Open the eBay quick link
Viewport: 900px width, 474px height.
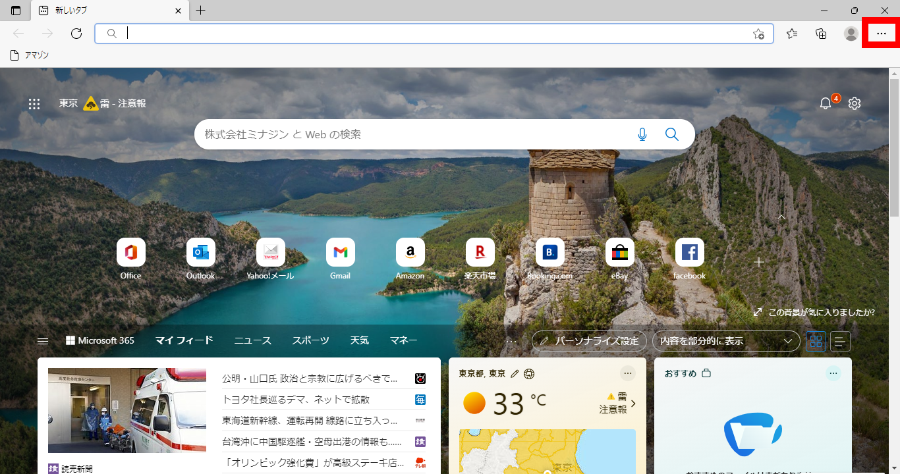[620, 259]
